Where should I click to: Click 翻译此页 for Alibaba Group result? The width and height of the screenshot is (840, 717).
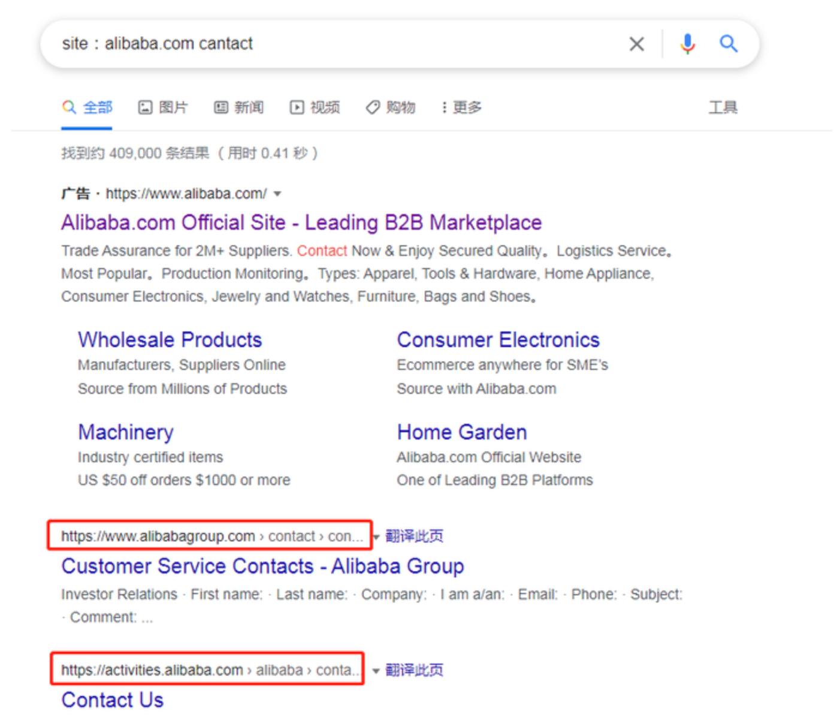pyautogui.click(x=414, y=536)
